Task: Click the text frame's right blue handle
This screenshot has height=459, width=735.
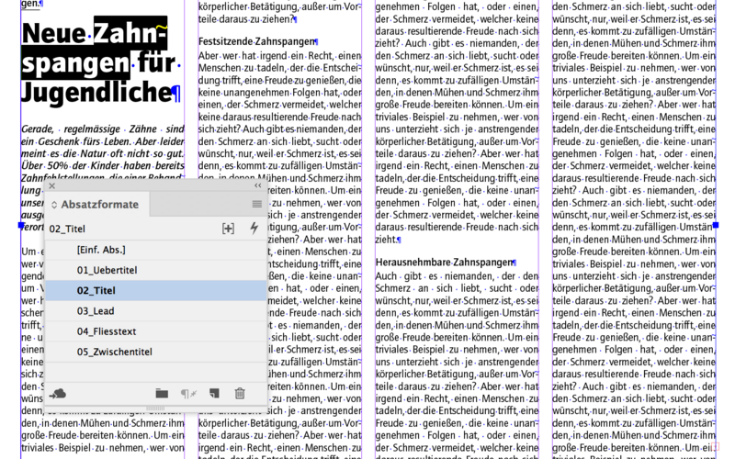Action: tap(716, 226)
